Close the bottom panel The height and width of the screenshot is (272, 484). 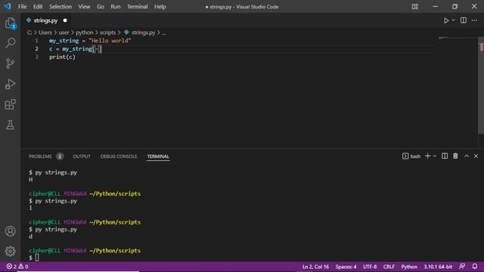[x=476, y=156]
